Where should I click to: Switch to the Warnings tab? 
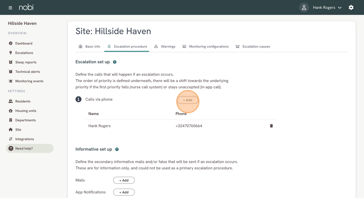click(x=165, y=47)
